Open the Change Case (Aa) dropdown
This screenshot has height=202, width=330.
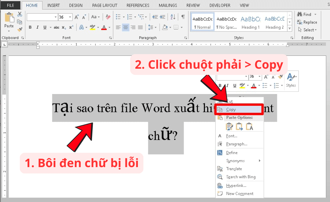point(96,17)
